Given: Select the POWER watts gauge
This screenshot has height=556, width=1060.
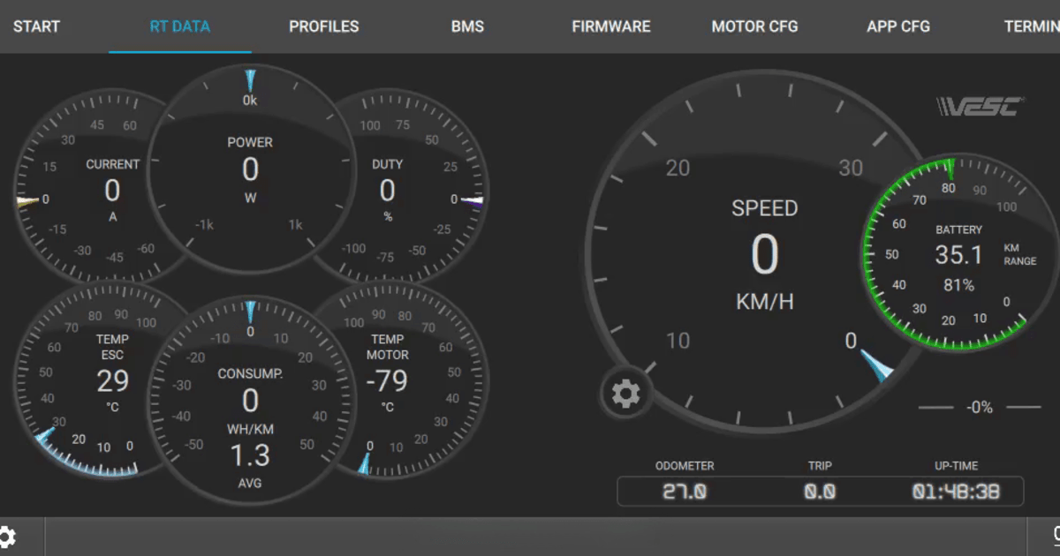Looking at the screenshot, I should 250,168.
